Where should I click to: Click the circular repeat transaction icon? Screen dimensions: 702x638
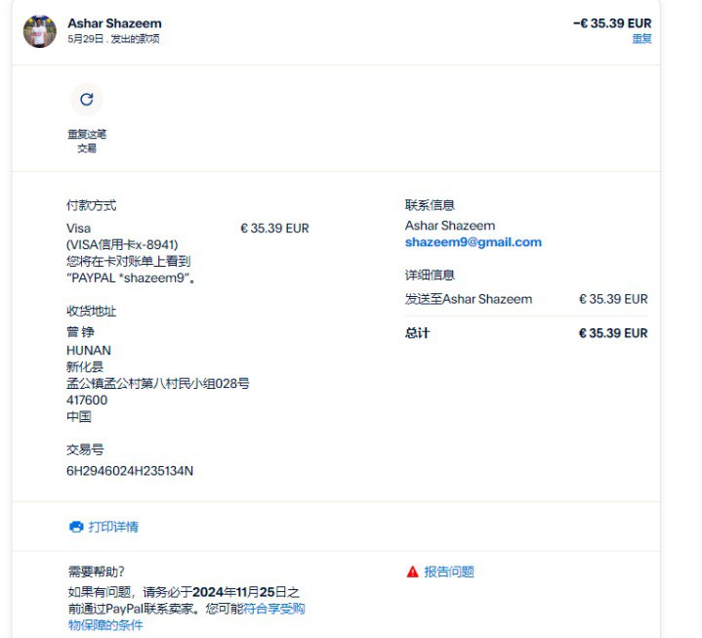pos(86,99)
